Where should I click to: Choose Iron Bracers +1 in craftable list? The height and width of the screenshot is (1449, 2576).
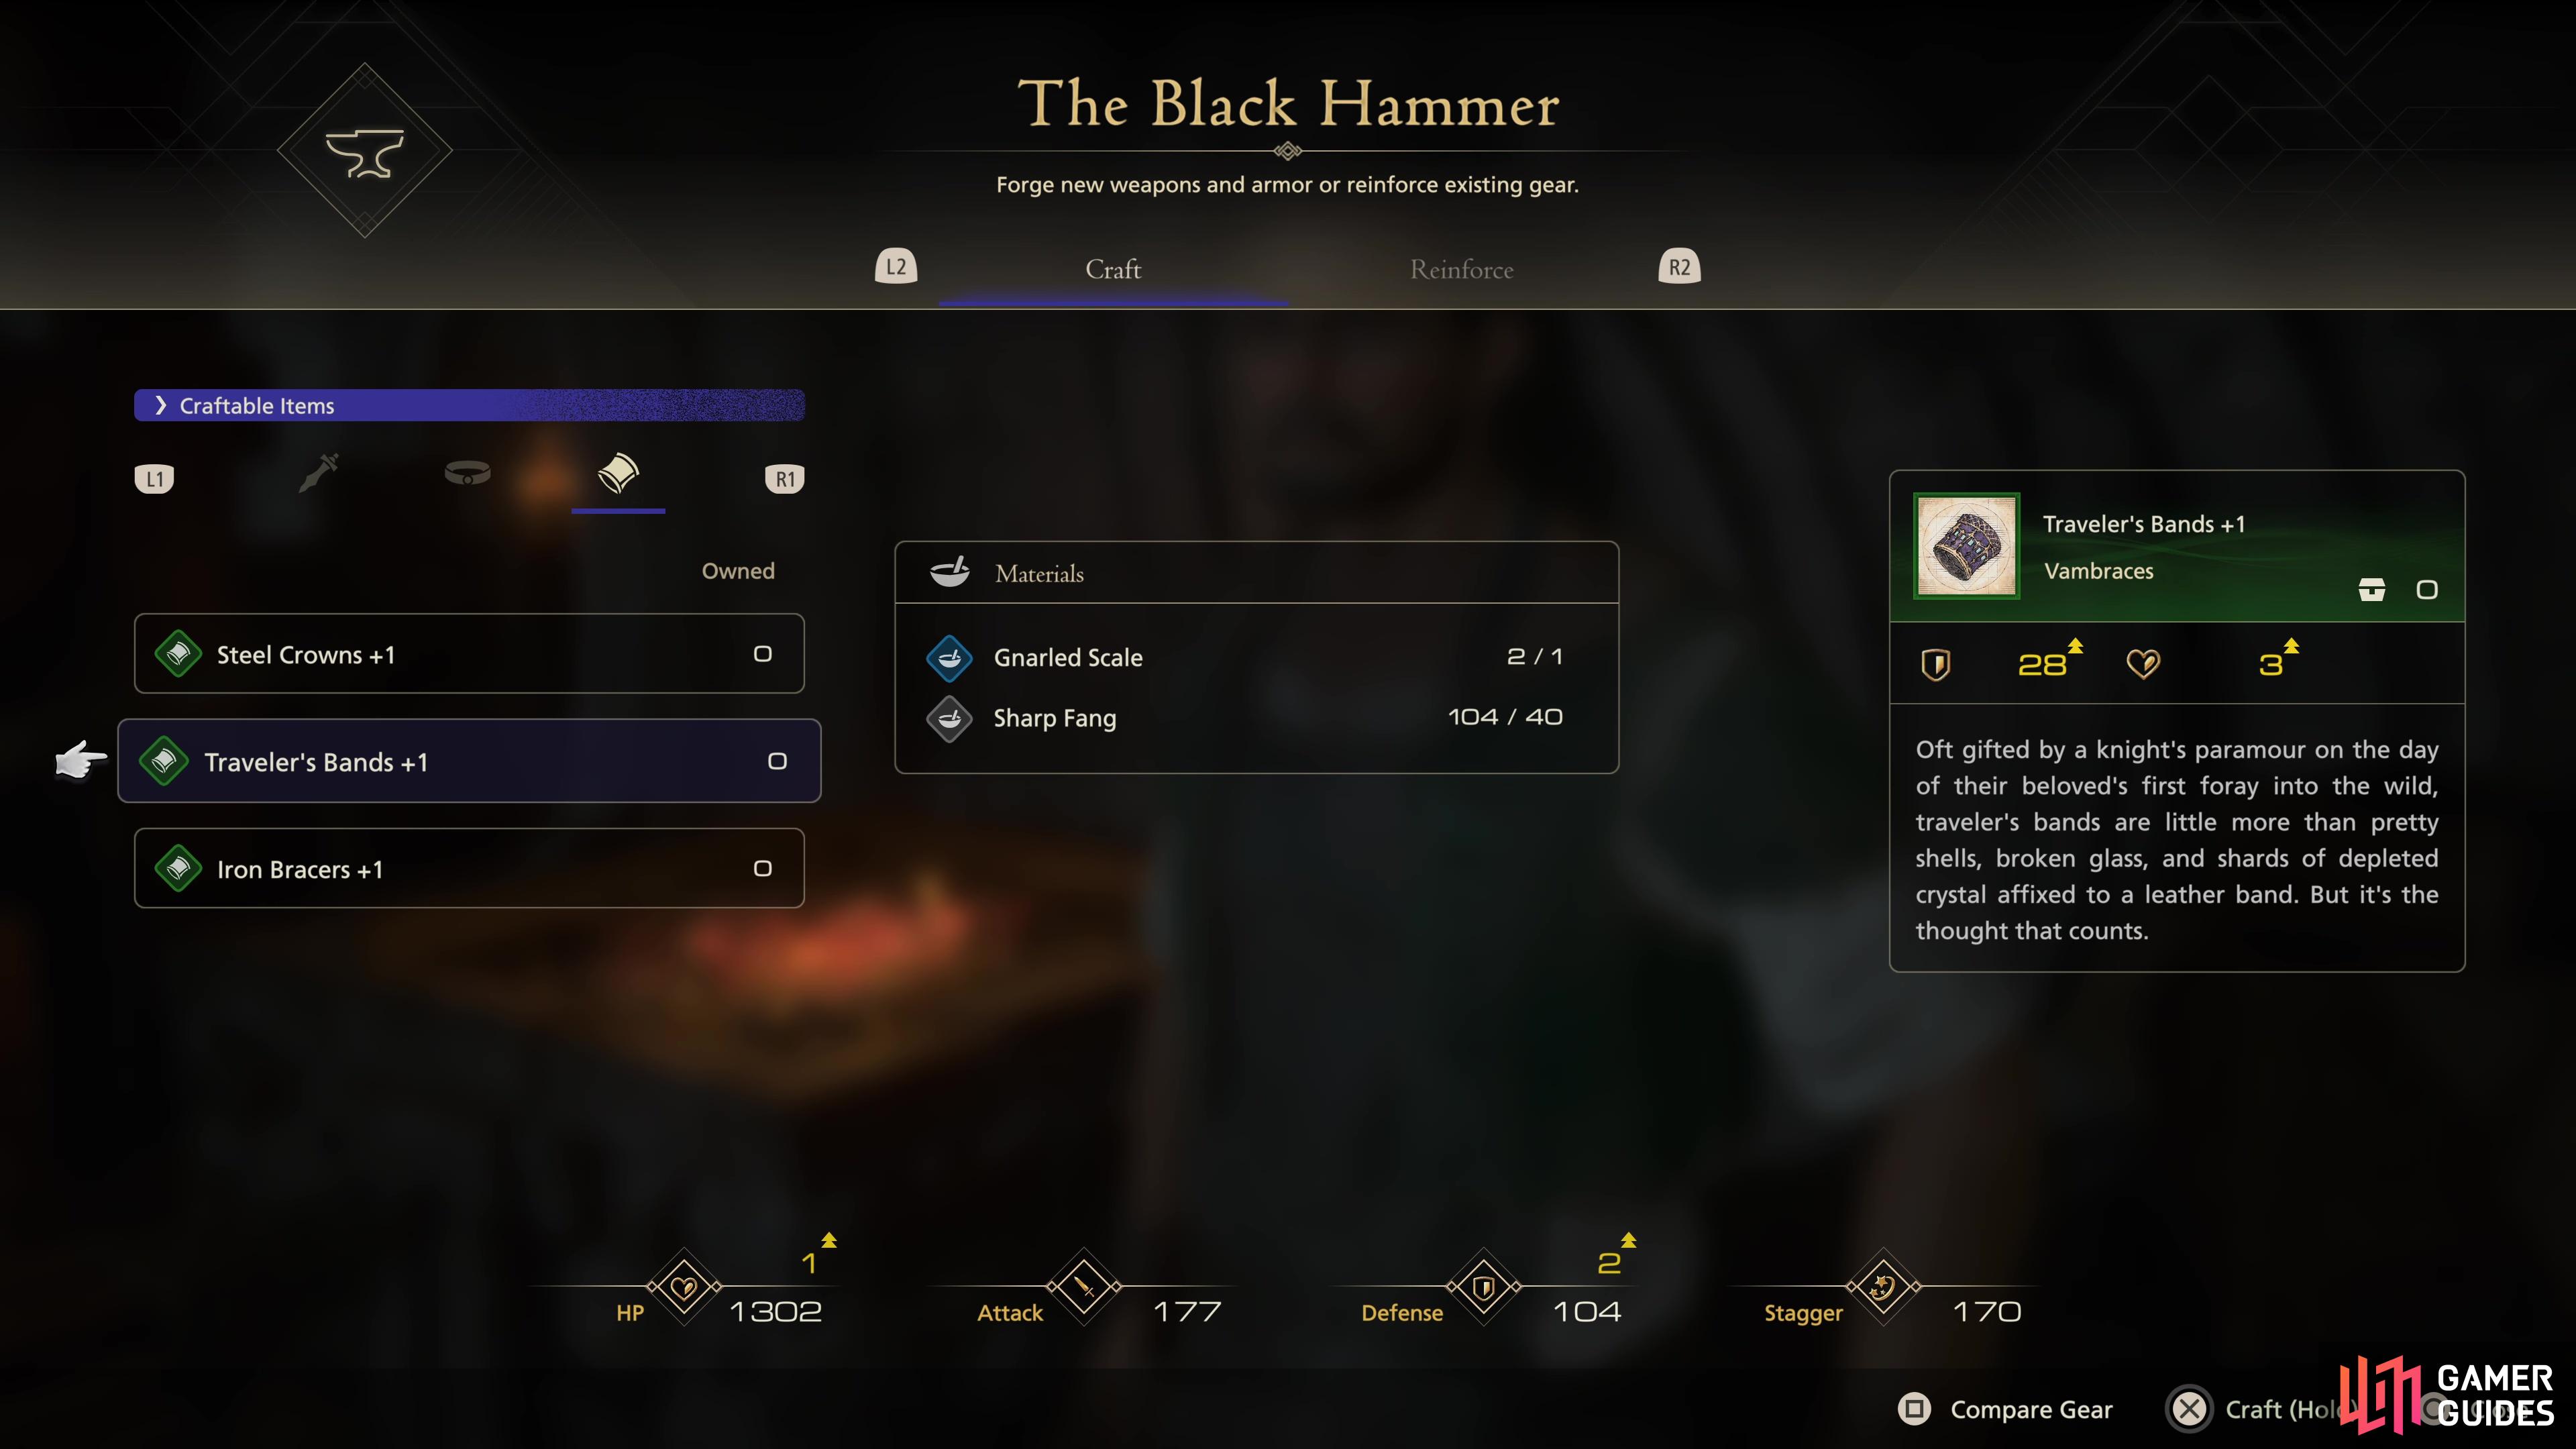point(469,868)
